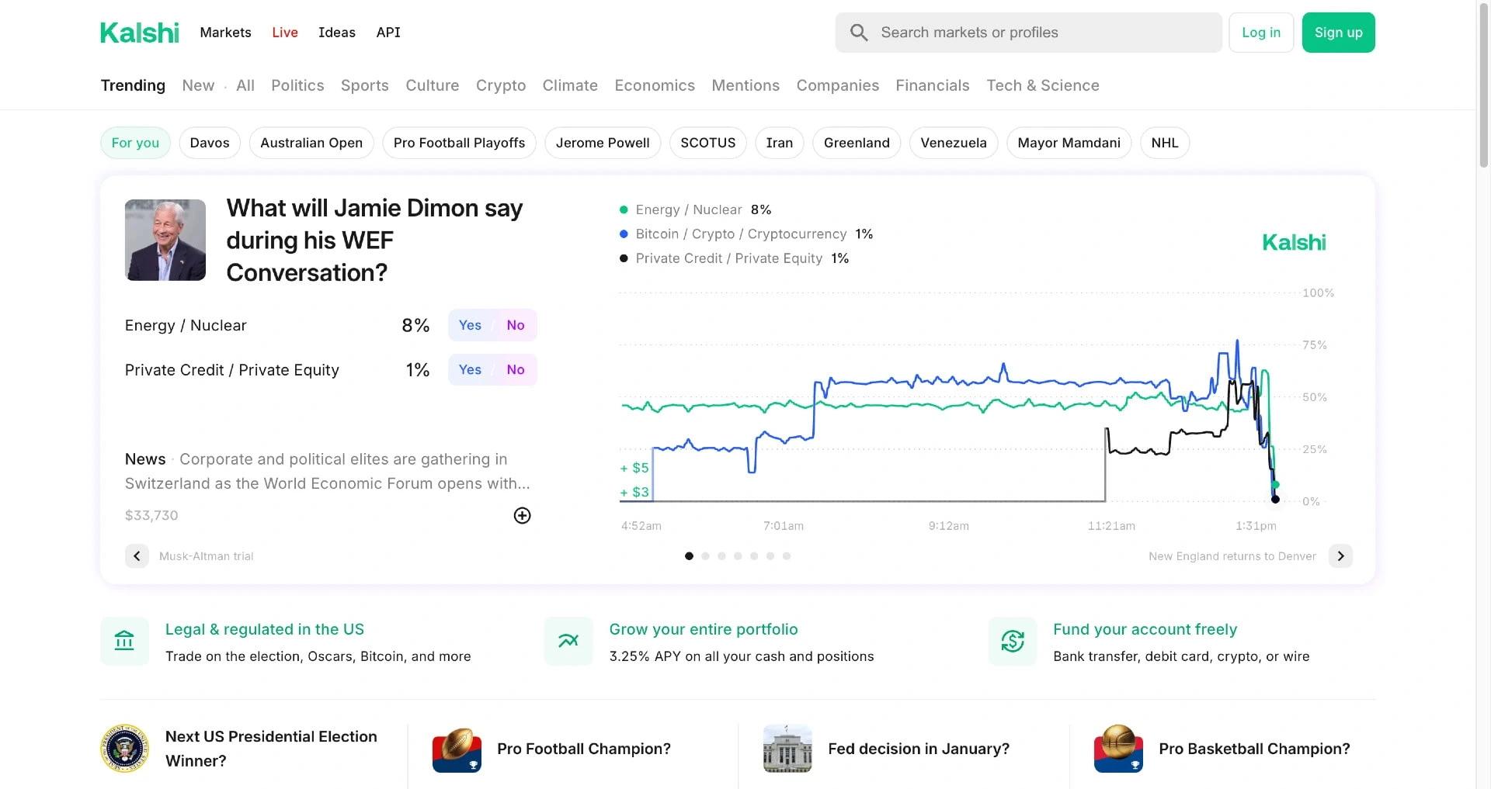This screenshot has height=789, width=1491.
Task: Select the New category tab
Action: point(198,85)
